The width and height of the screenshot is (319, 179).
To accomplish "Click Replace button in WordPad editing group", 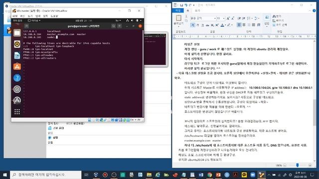I will pos(278,20).
